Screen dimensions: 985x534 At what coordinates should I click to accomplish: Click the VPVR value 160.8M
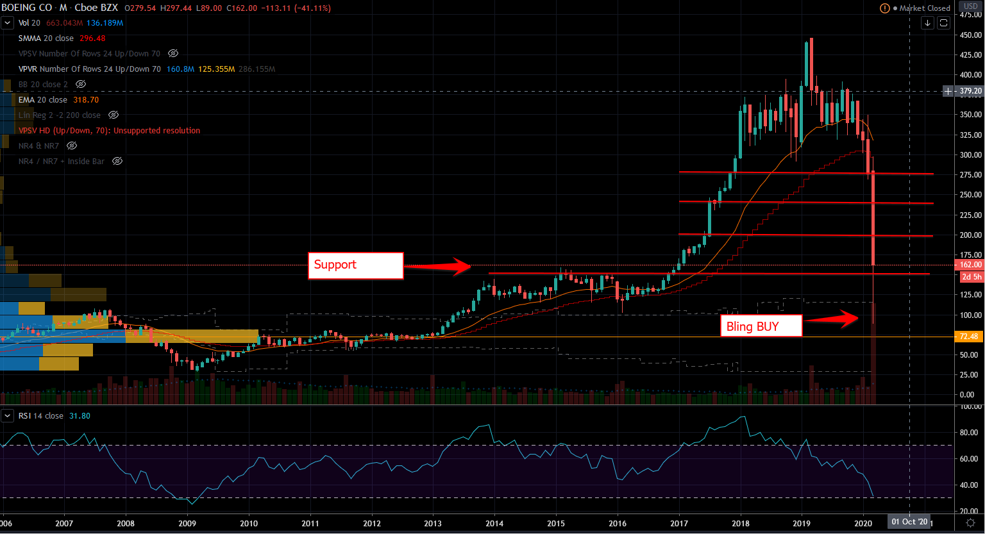click(x=180, y=69)
